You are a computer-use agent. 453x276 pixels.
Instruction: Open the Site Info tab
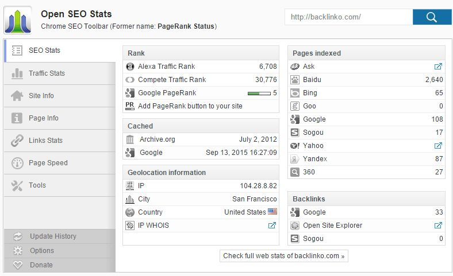coord(60,96)
